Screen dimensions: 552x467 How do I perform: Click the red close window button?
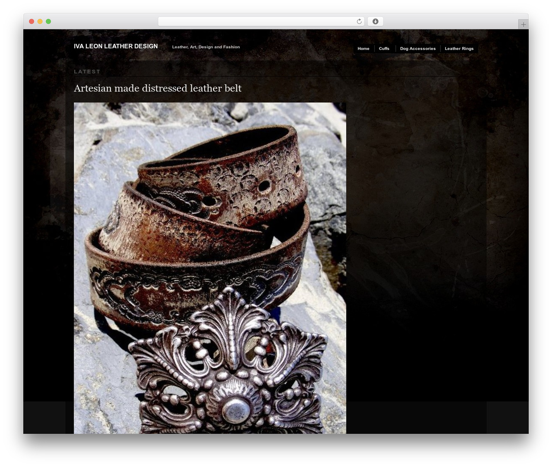pyautogui.click(x=31, y=22)
